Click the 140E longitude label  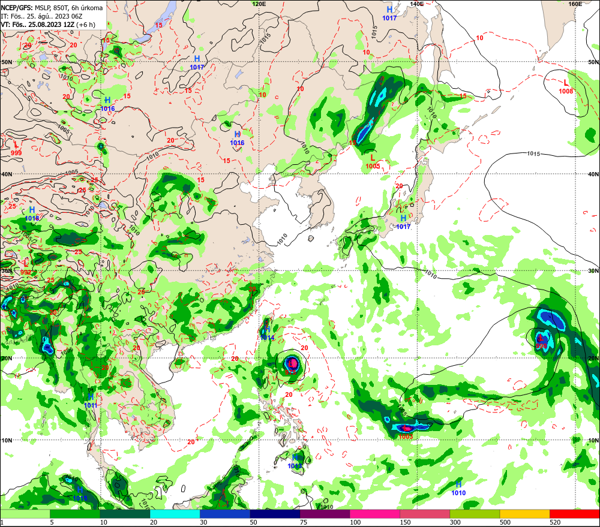417,4
